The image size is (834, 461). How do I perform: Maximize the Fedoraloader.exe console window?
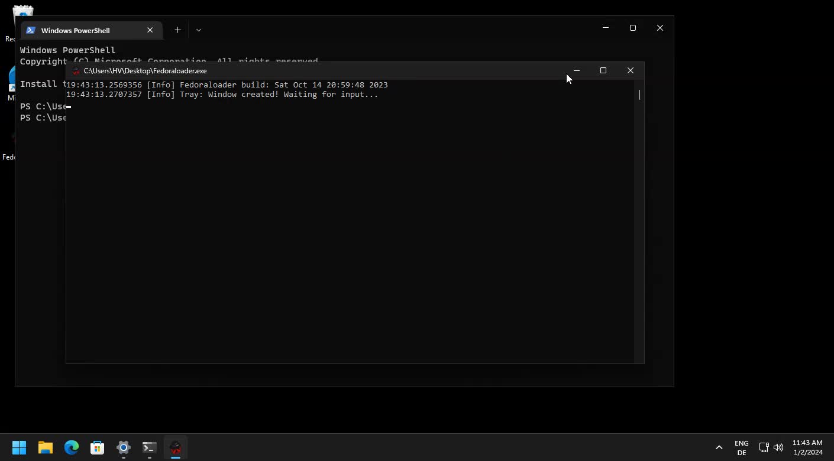coord(603,70)
